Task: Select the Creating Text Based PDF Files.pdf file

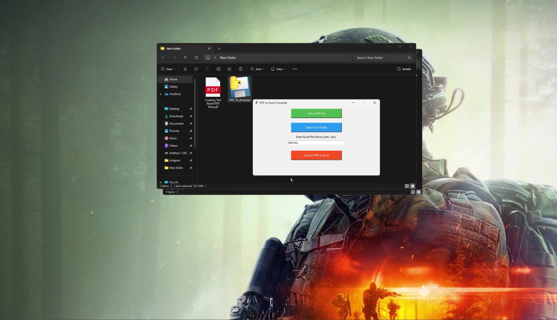Action: pos(213,93)
